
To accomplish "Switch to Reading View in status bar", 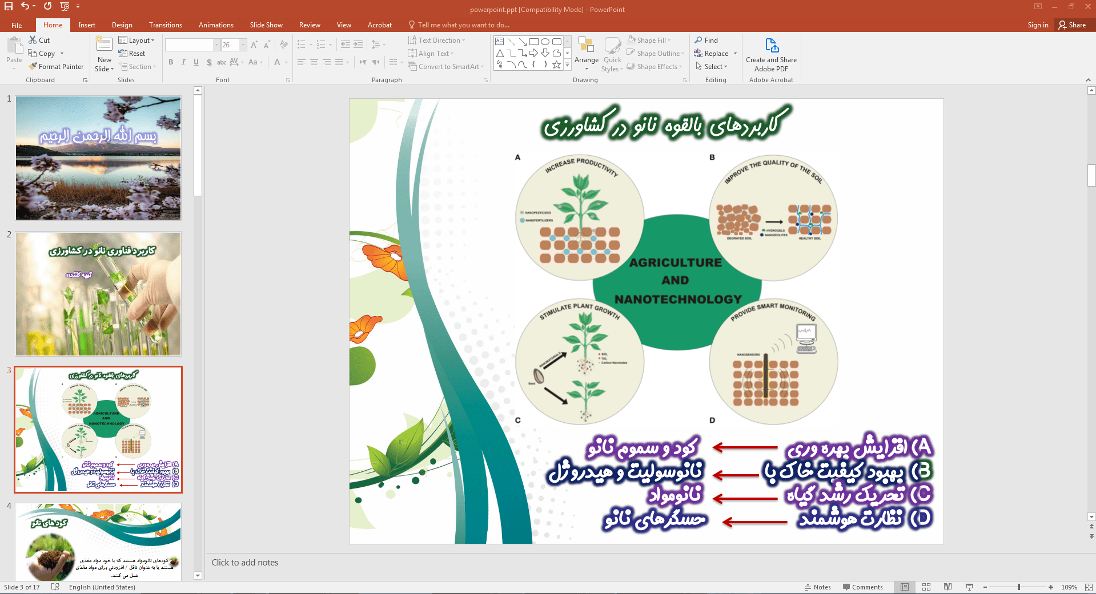I will (948, 587).
